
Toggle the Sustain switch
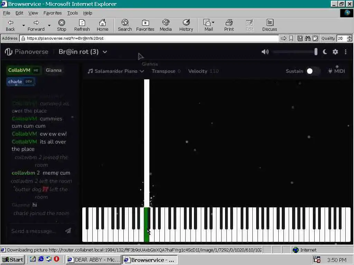(313, 71)
